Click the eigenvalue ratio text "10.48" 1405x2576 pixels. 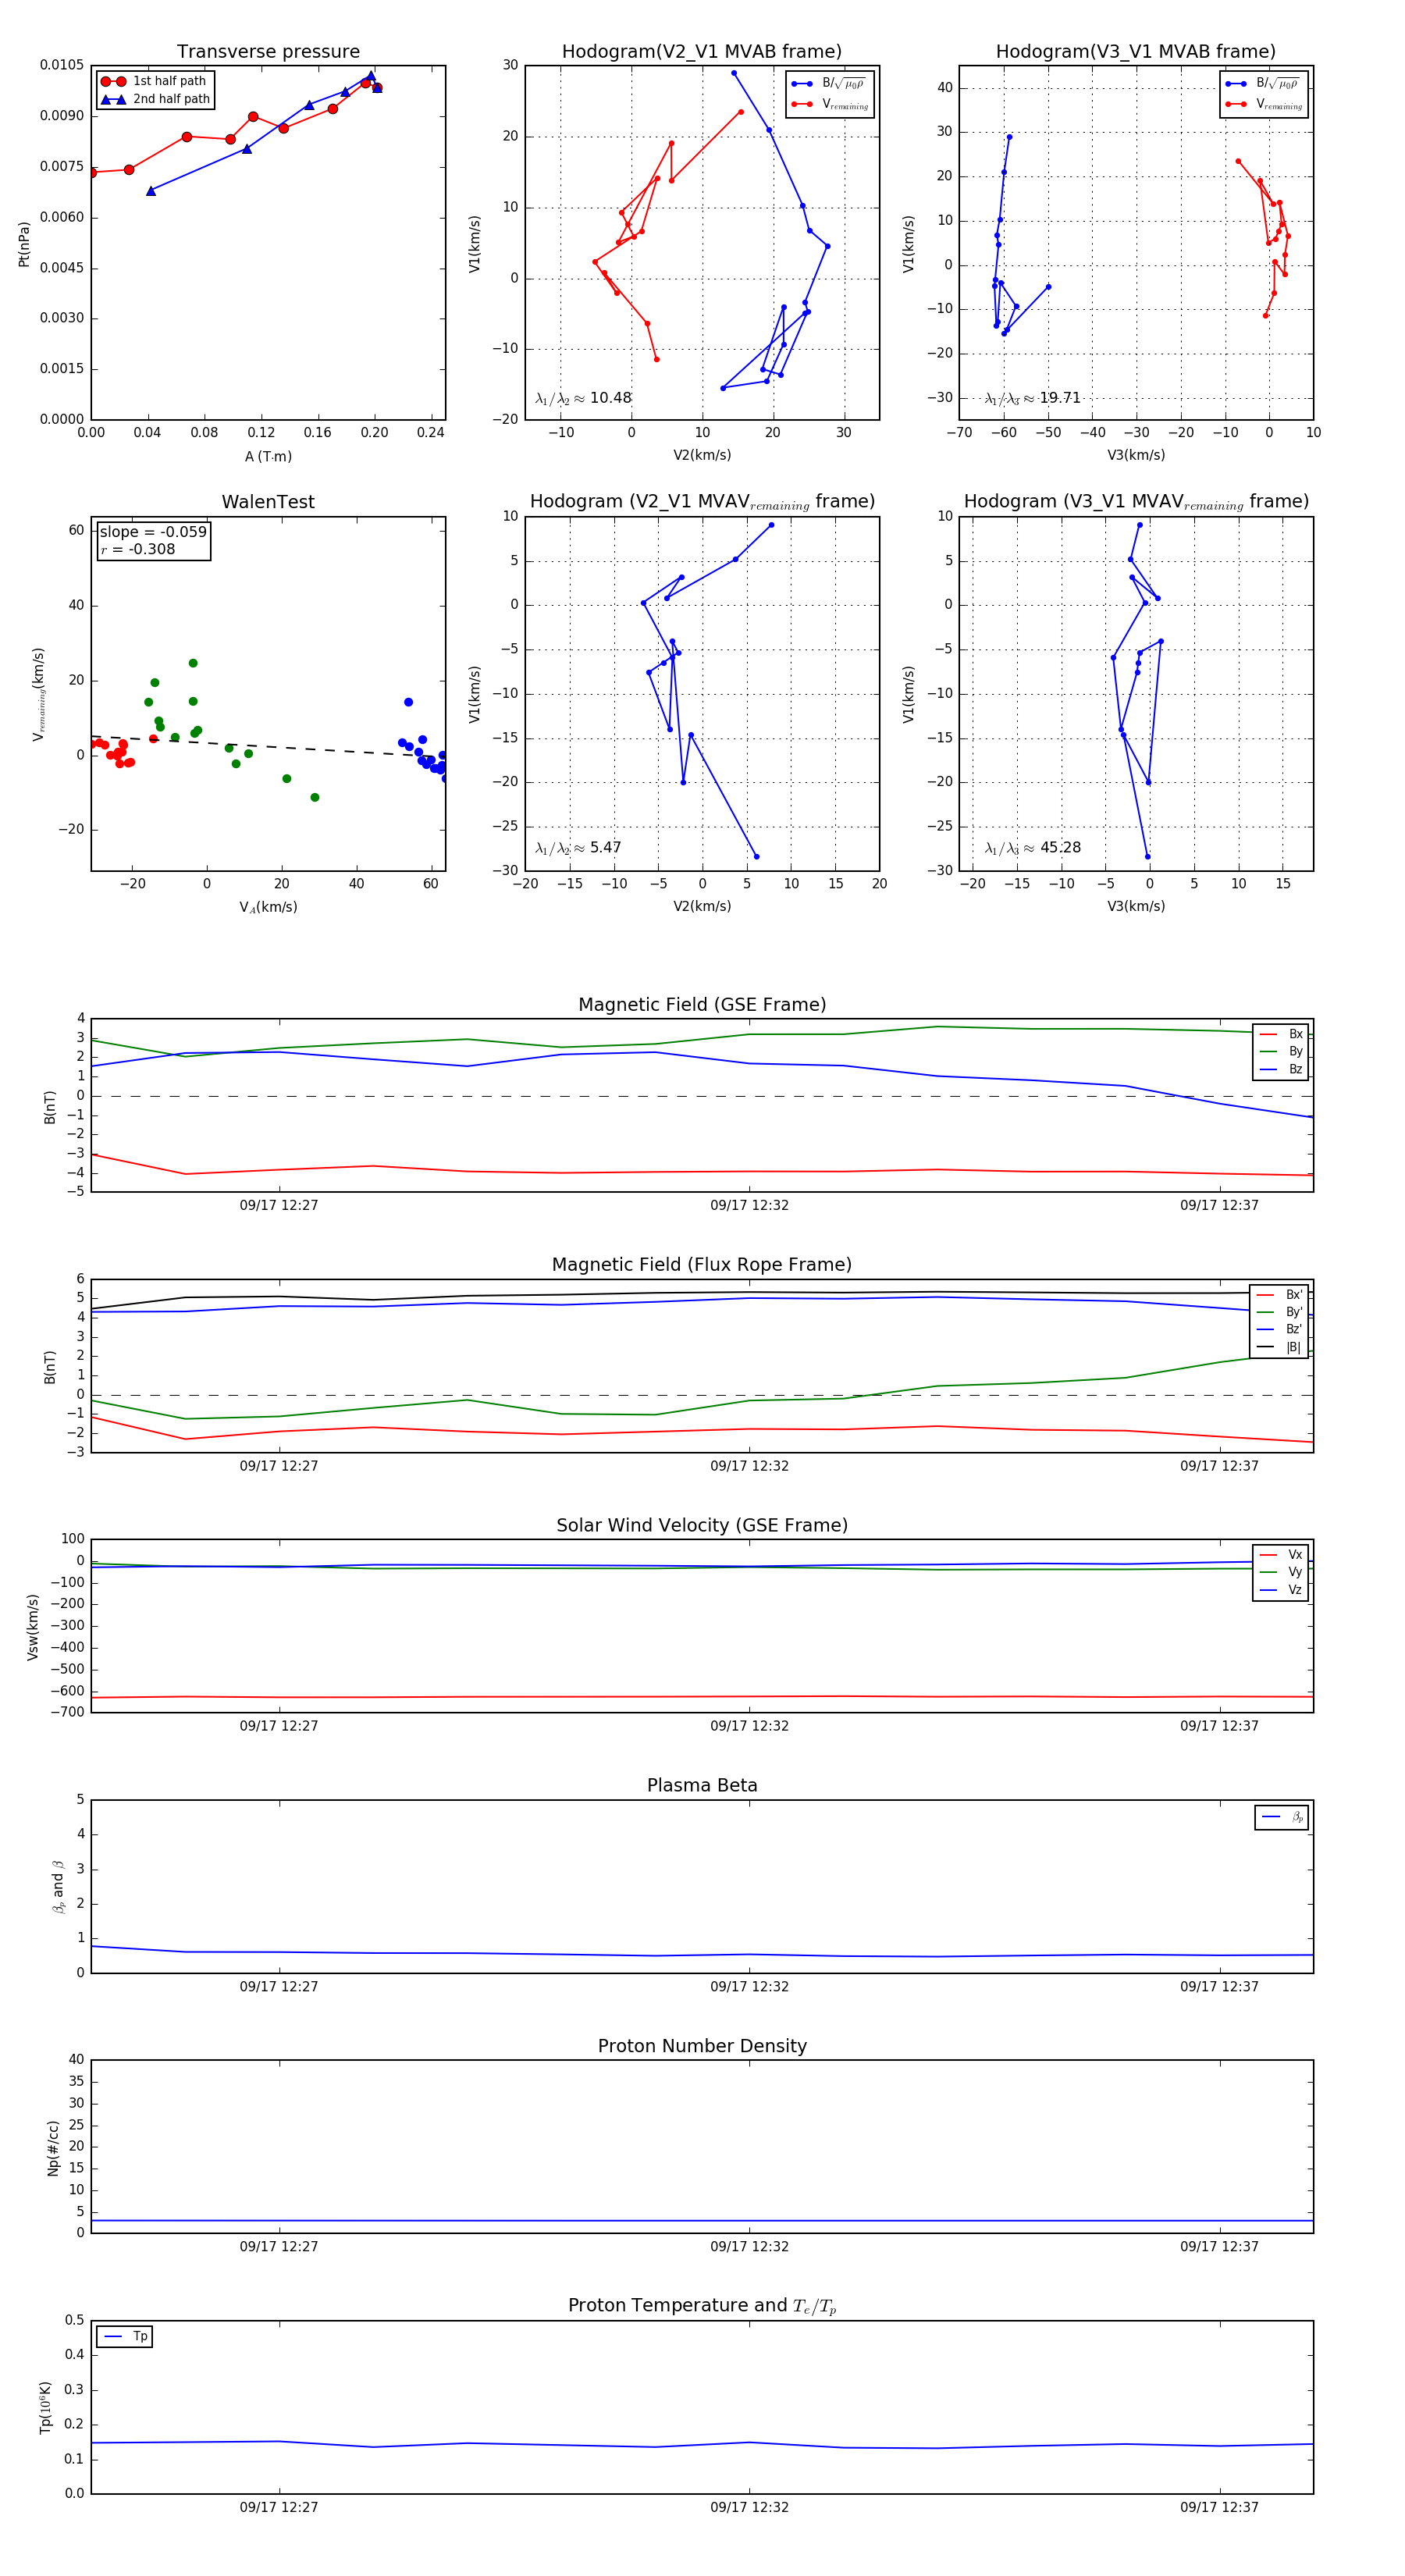coord(610,398)
